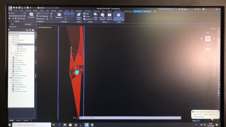Click the ViewCube Top face
The image size is (226, 127).
coord(208,39)
